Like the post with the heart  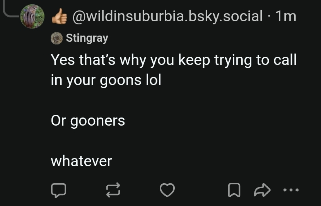coord(167,190)
